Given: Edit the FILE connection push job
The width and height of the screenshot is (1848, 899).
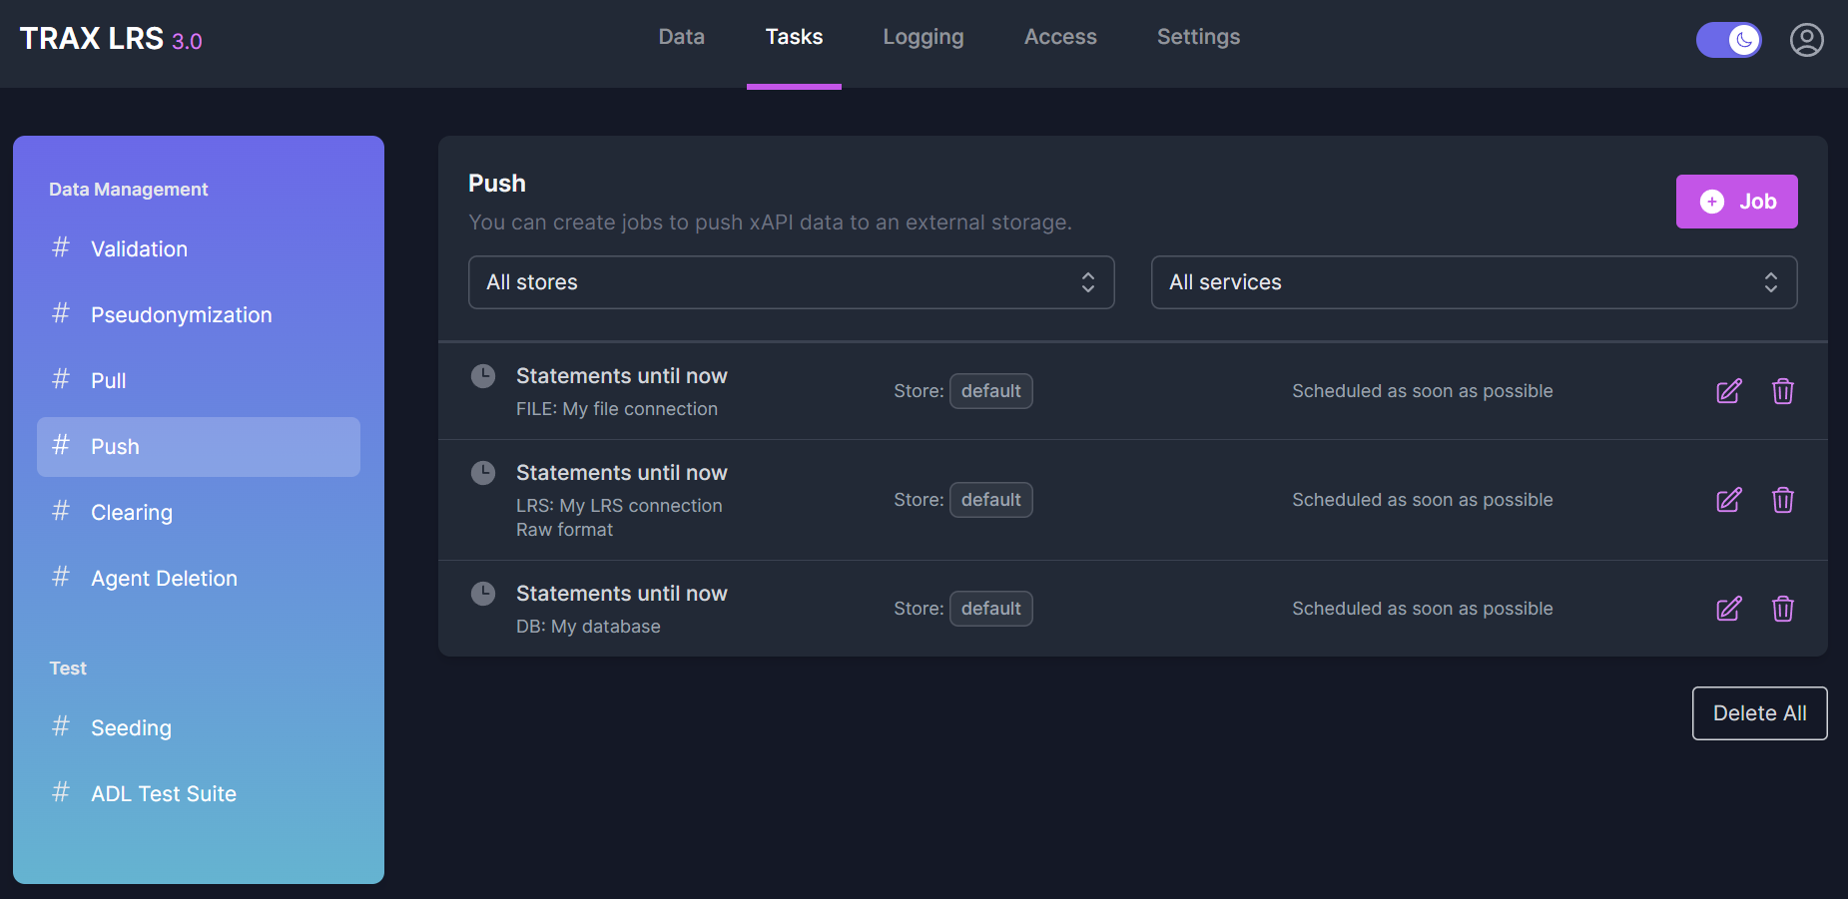Looking at the screenshot, I should 1728,391.
